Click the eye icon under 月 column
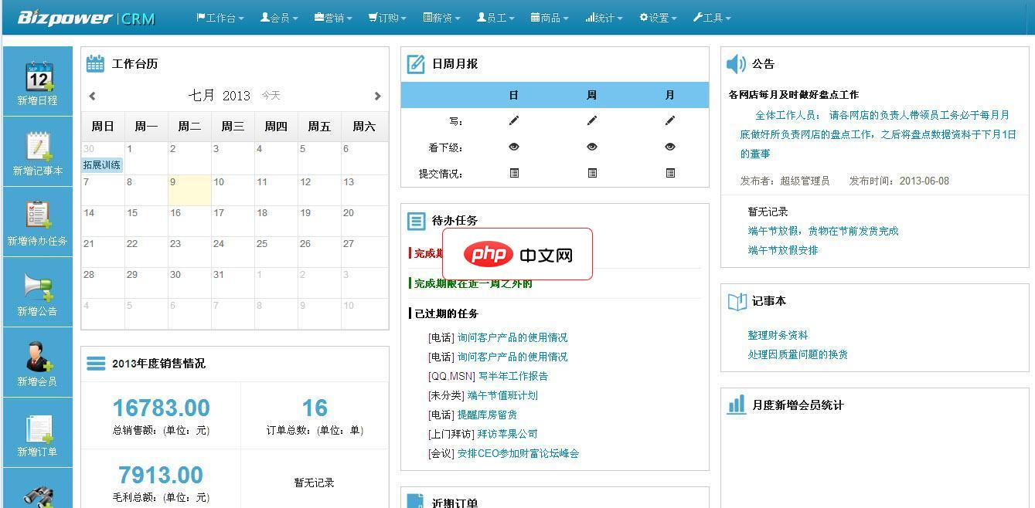The width and height of the screenshot is (1035, 508). pyautogui.click(x=669, y=147)
